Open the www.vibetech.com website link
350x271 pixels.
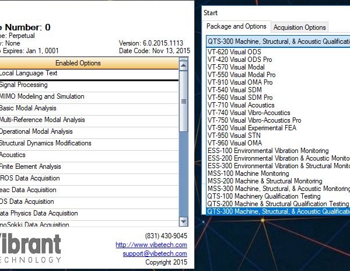(x=151, y=245)
